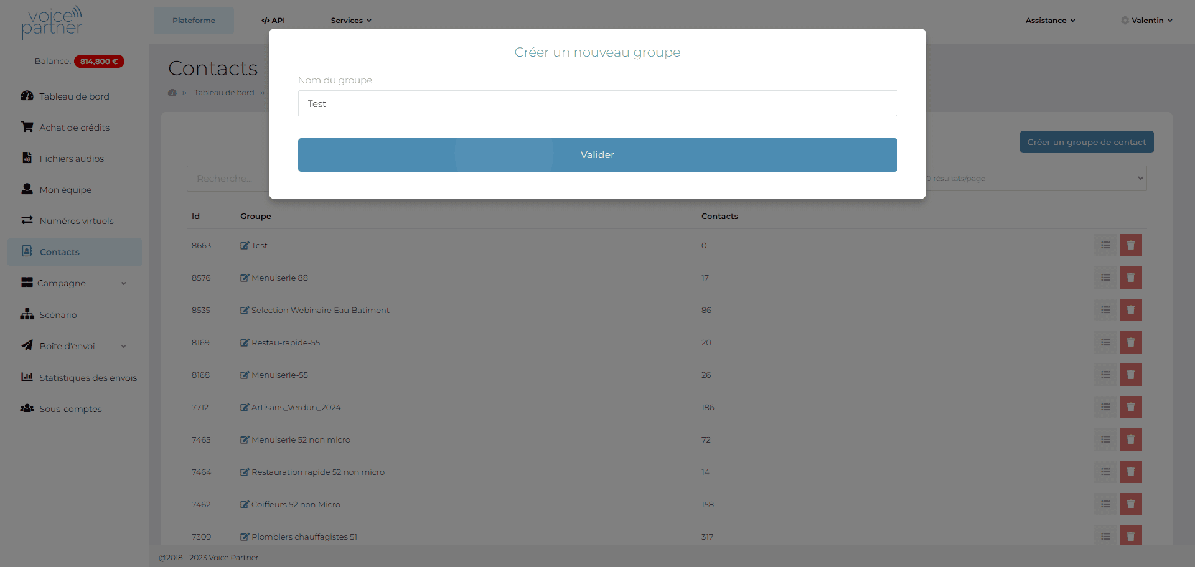Open contact list of Restau-rapide-55 group
The image size is (1195, 567).
click(1105, 342)
